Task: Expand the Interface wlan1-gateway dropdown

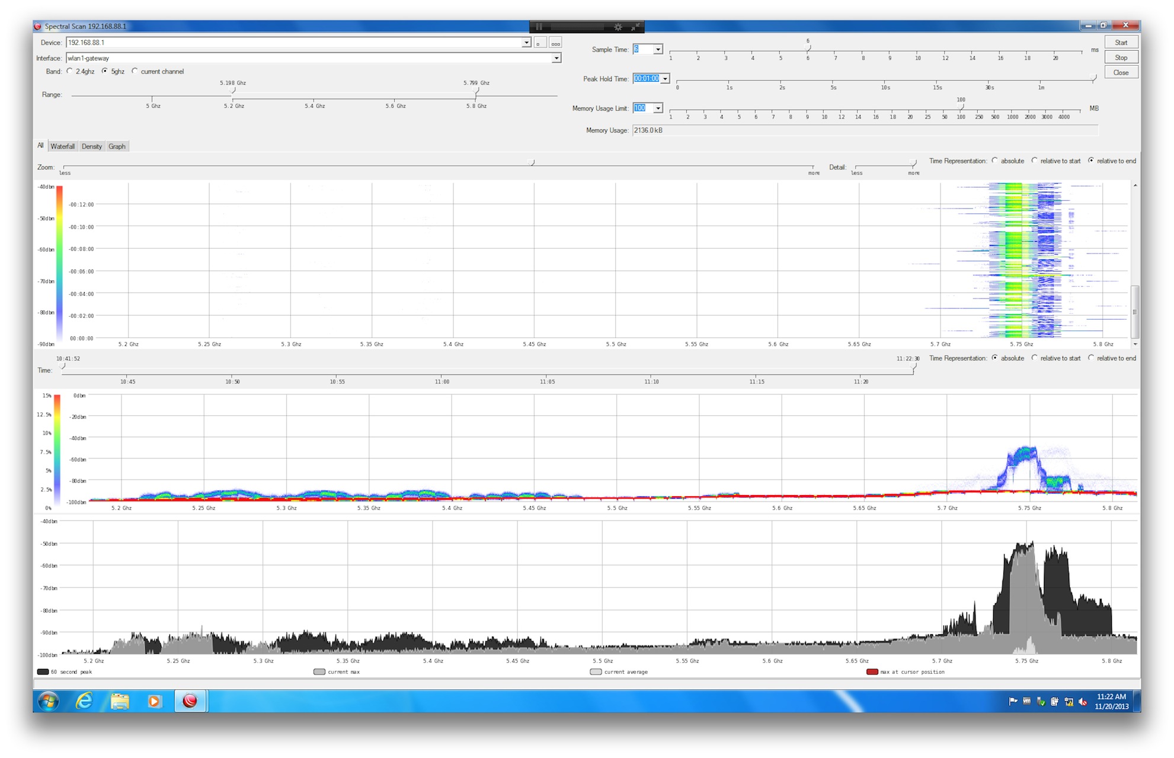Action: [x=556, y=58]
